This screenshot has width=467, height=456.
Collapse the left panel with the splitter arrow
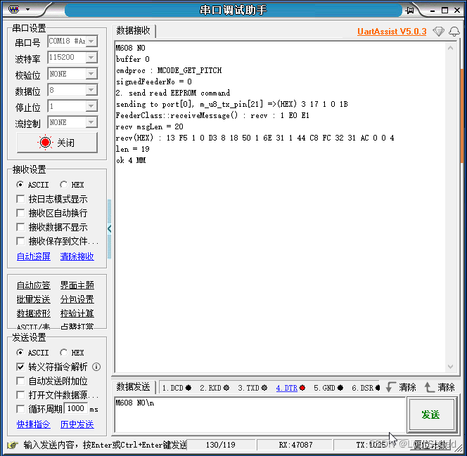[x=109, y=229]
